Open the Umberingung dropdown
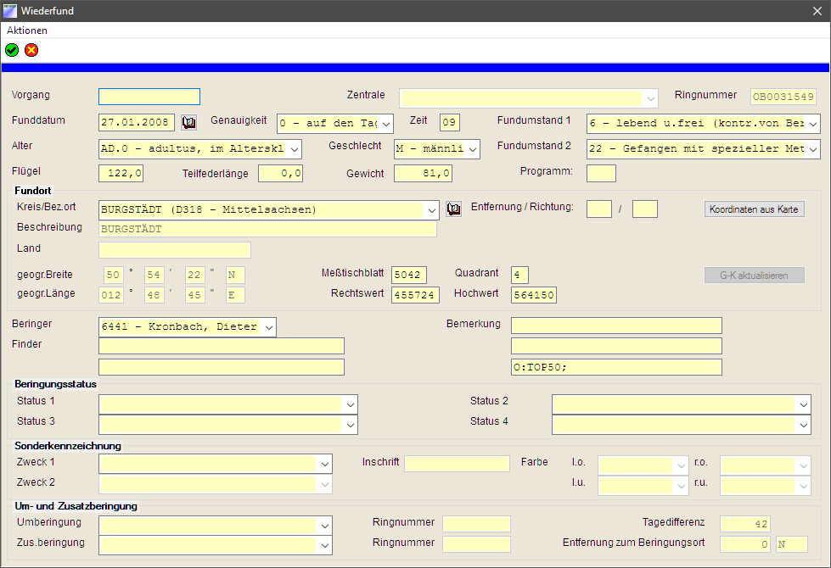Viewport: 831px width, 568px height. pos(325,526)
